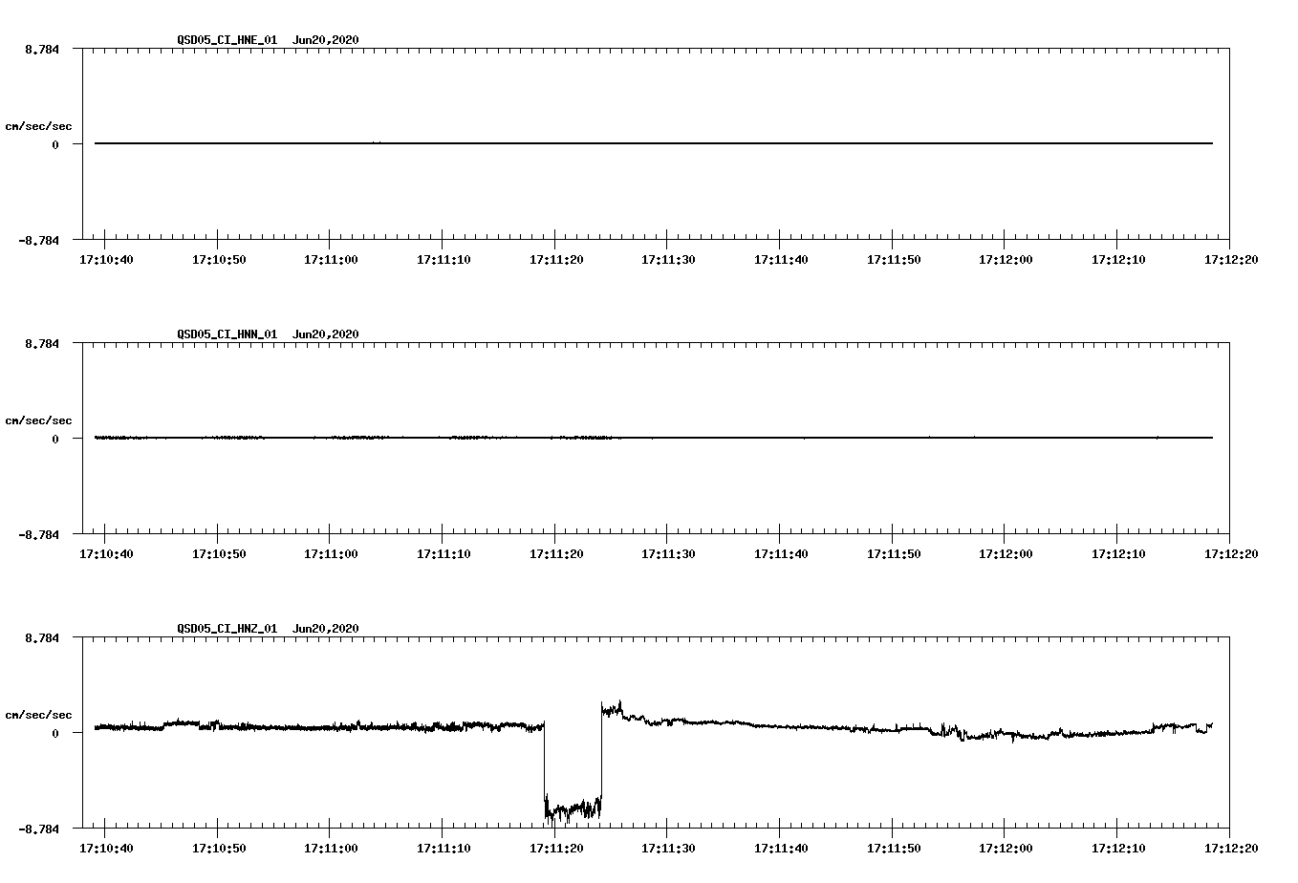
Task: Click 17:11:50 time label under HNZ plot
Action: click(894, 848)
